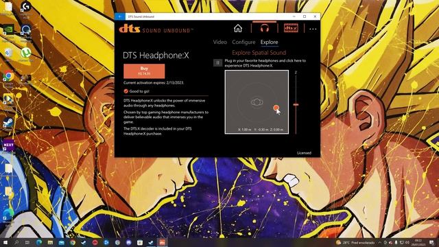Open File Explorer from the taskbar
439x247 pixels.
coord(50,242)
